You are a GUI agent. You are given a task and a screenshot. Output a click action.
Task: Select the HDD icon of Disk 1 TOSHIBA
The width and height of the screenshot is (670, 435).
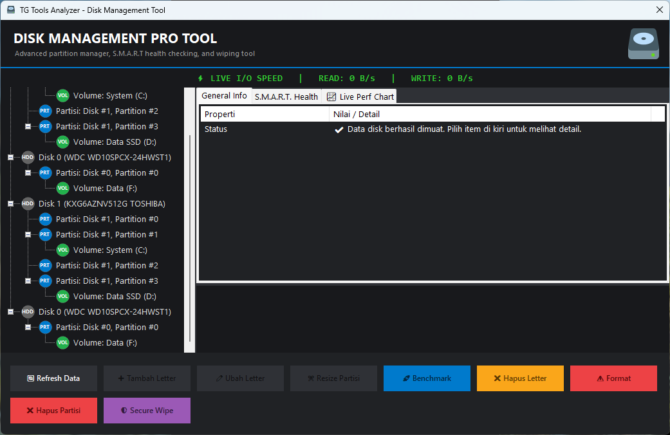tap(28, 203)
